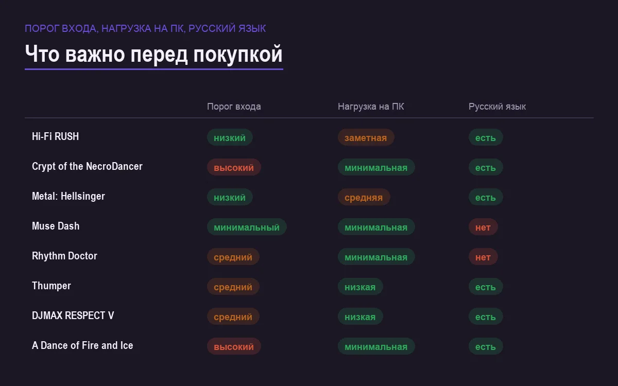Click "высокий" badge for A Dance of Fire and Ice
The image size is (618, 386).
coord(234,346)
